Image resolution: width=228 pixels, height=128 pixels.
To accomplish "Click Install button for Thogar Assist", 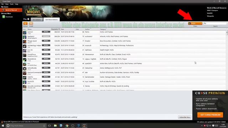I will pos(46,41).
